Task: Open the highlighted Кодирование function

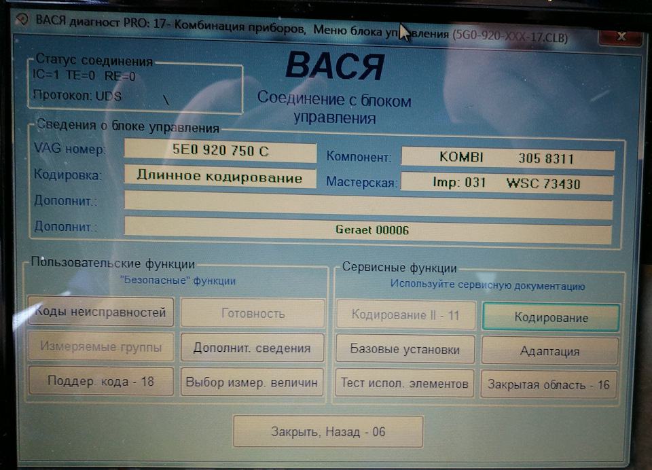Action: (549, 317)
